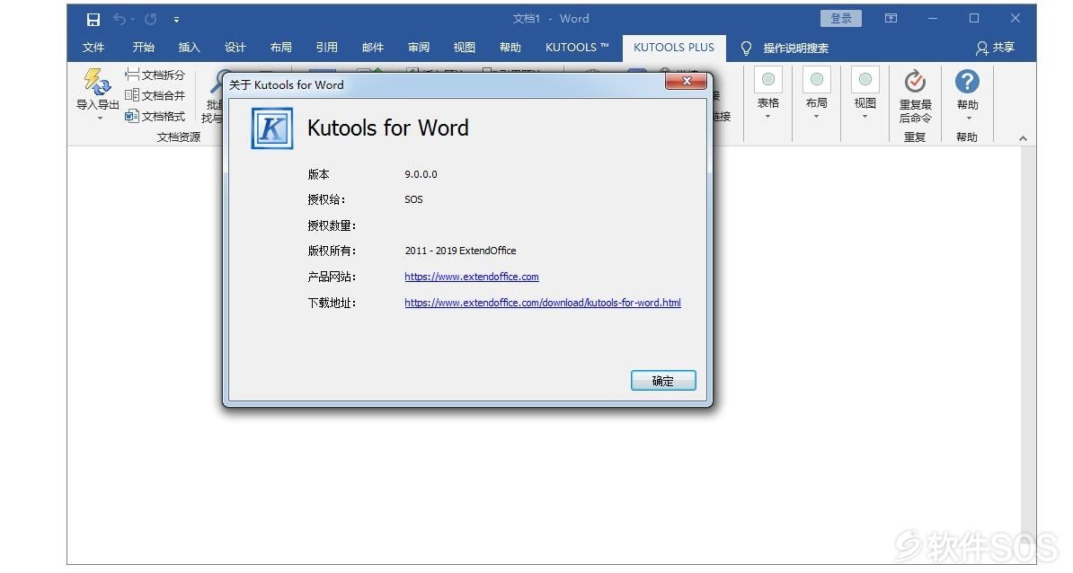Switch to the 视图 ribbon tab
This screenshot has width=1073, height=573.
point(464,48)
